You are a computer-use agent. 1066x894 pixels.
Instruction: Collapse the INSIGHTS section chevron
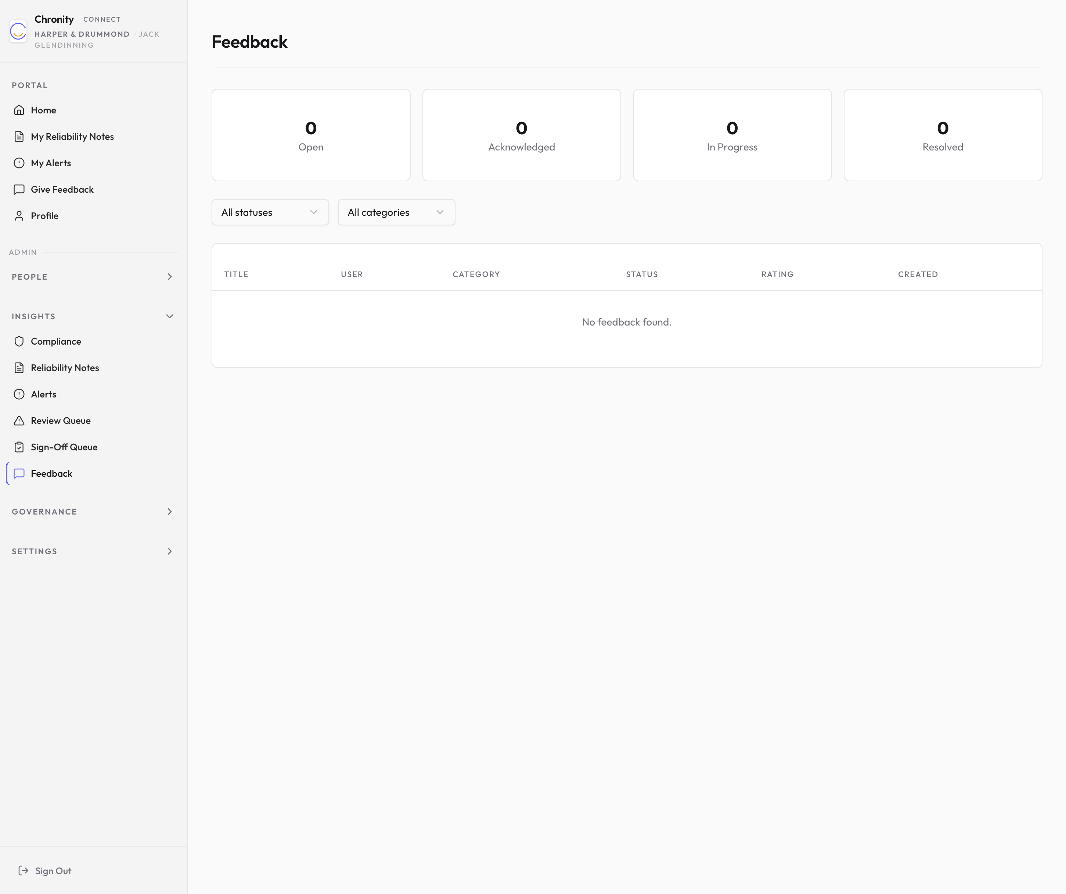pos(170,316)
